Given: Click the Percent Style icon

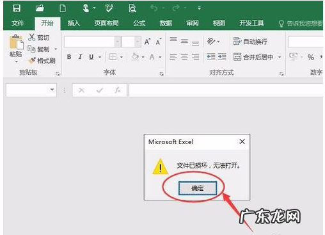Looking at the screenshot, I should [x=310, y=57].
